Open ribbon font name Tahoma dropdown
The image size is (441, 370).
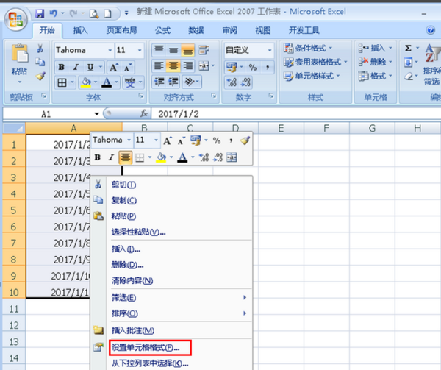[x=110, y=50]
